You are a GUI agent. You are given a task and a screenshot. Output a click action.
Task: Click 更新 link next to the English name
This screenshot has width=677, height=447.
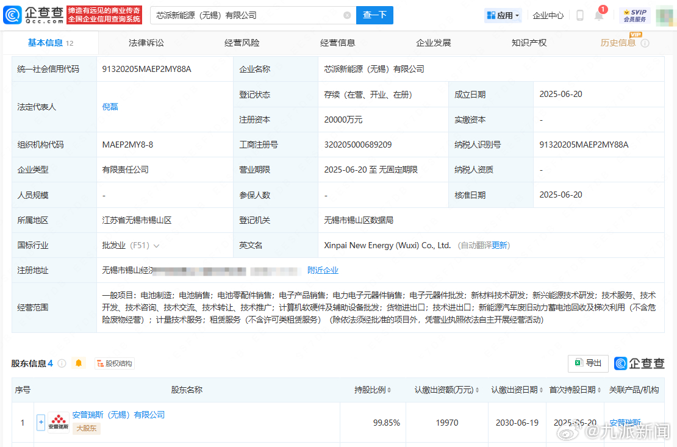[500, 245]
